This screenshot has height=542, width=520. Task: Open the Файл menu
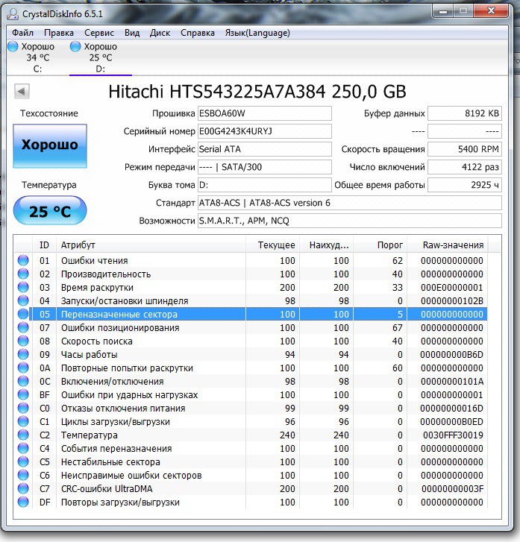click(x=22, y=33)
